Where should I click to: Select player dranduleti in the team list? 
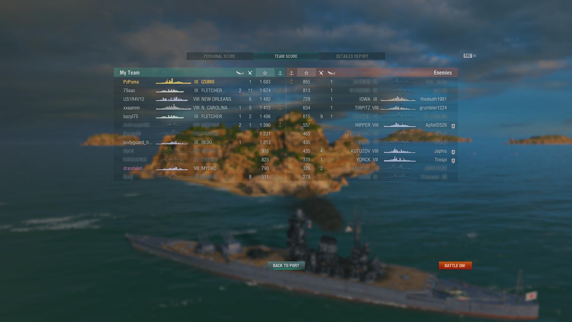tap(133, 168)
